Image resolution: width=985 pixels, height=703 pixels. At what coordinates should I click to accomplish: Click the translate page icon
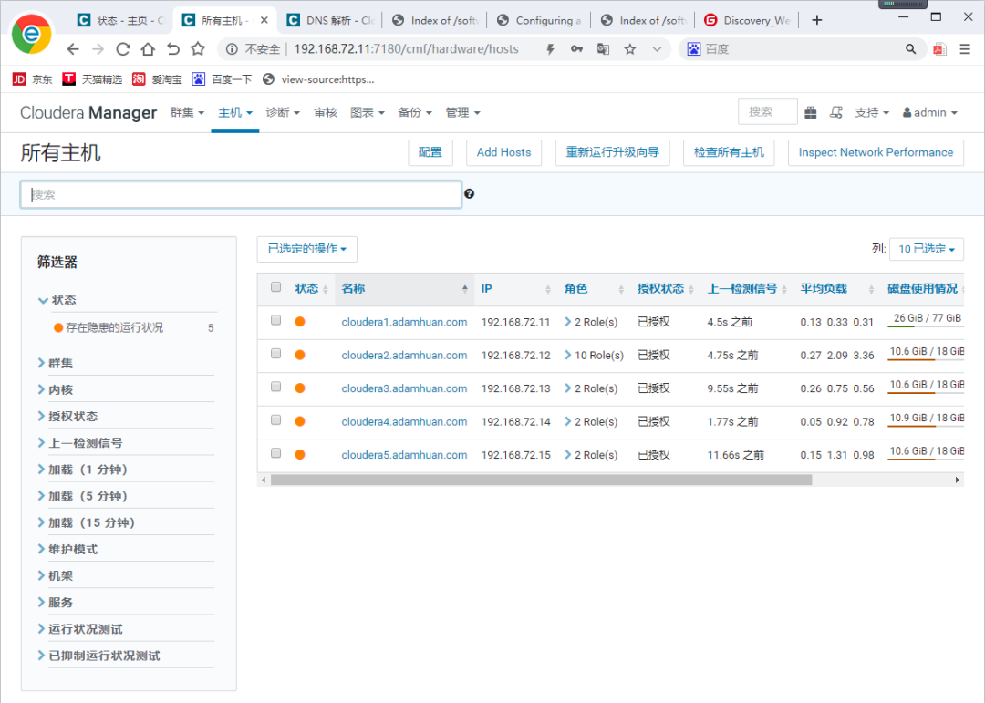603,49
